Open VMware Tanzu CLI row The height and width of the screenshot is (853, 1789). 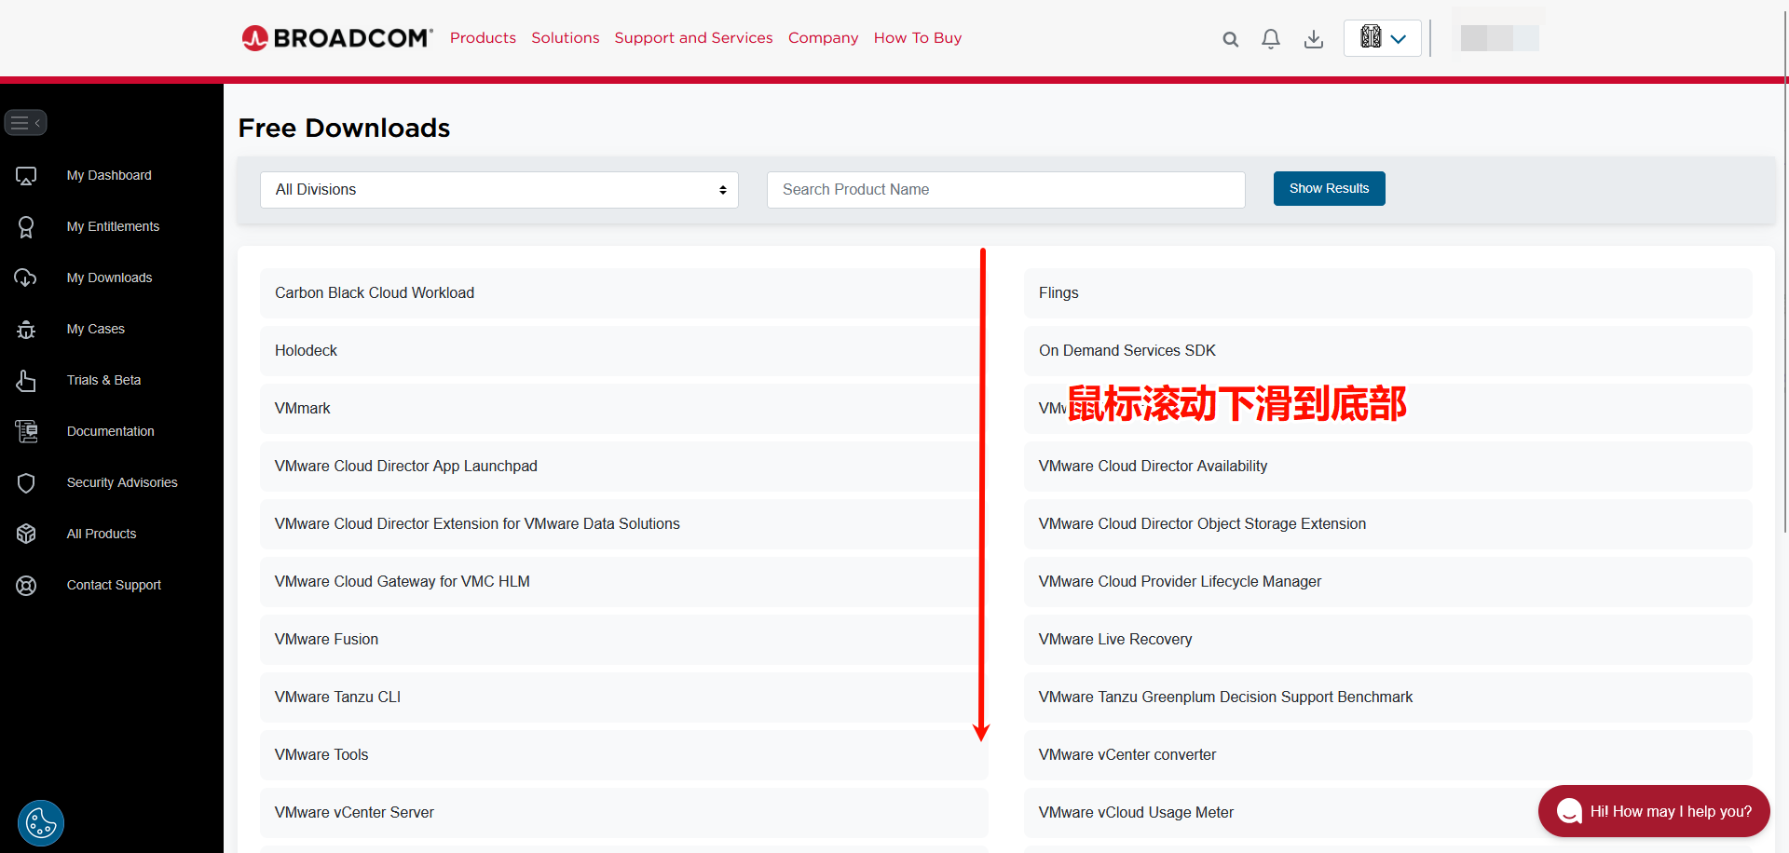point(623,697)
